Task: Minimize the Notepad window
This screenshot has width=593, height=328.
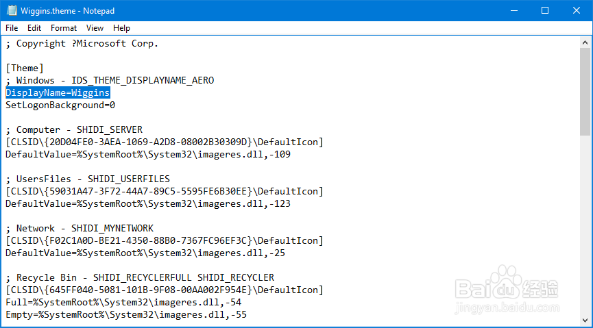Action: click(513, 10)
